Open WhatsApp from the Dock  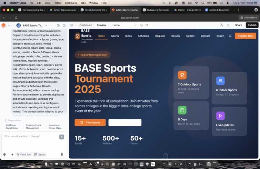point(96,164)
